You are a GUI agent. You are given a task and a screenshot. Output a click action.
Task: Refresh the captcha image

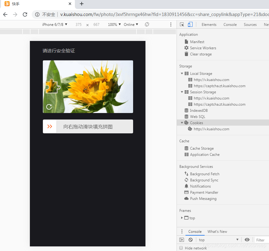[49, 107]
